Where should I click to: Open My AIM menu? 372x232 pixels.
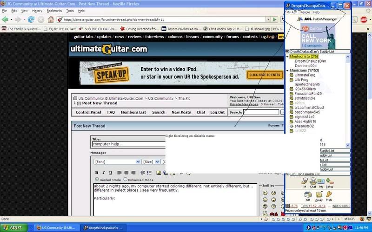pyautogui.click(x=292, y=13)
